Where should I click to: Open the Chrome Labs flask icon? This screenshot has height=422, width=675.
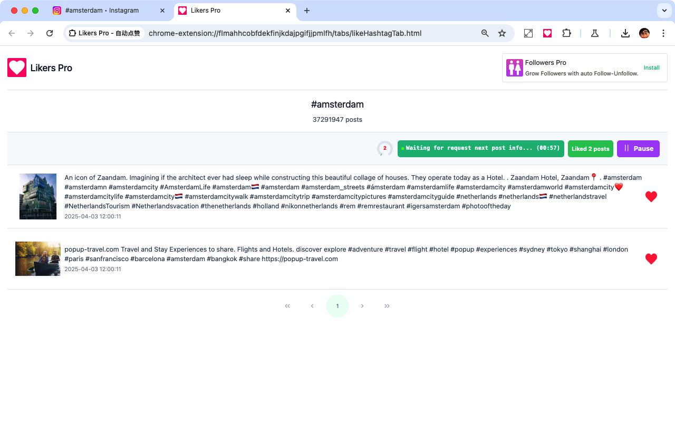(x=595, y=33)
